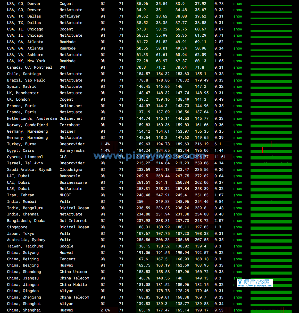Open show link for Shandong China Unicom

point(238,272)
